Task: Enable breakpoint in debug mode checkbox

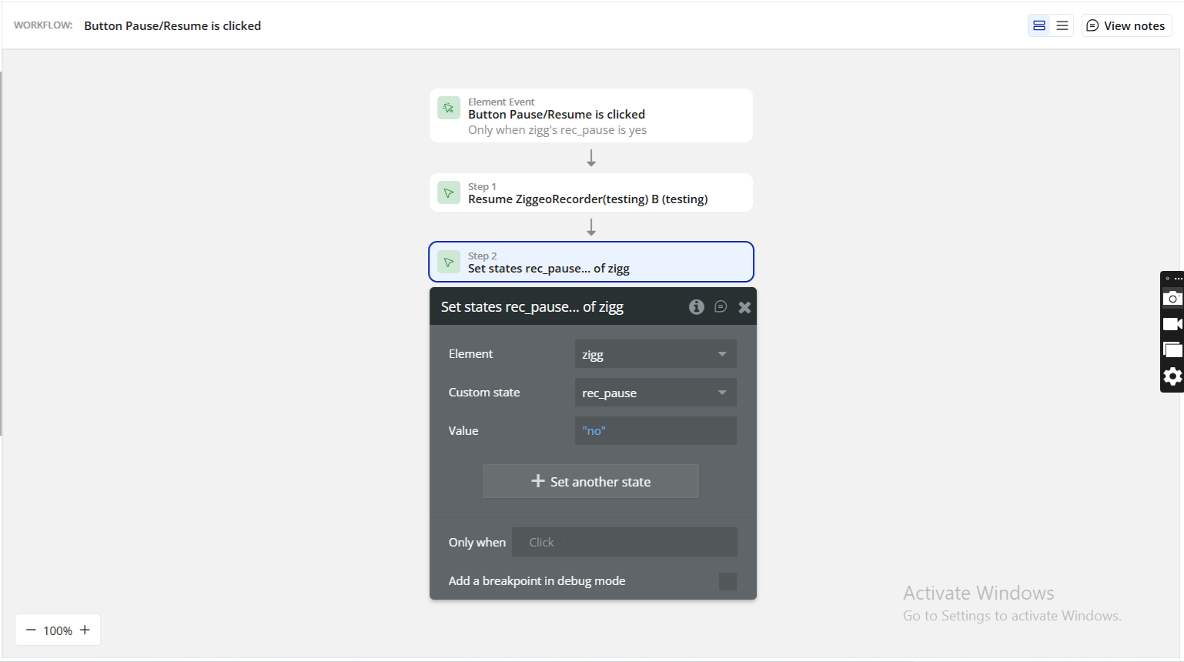Action: point(727,581)
